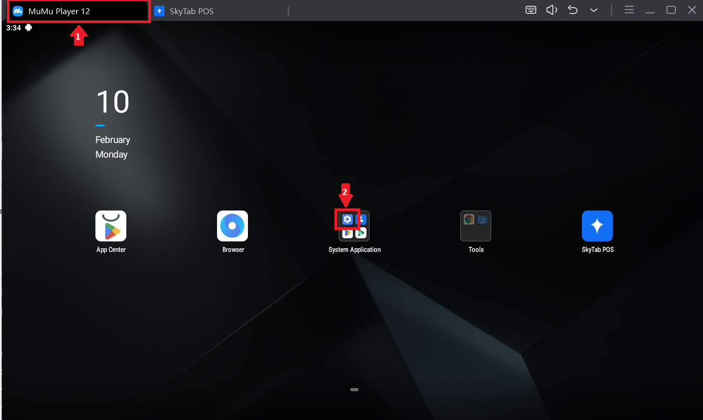Open the Play Games icon in System Application folder
Viewport: 703px width, 420px height.
pos(361,233)
